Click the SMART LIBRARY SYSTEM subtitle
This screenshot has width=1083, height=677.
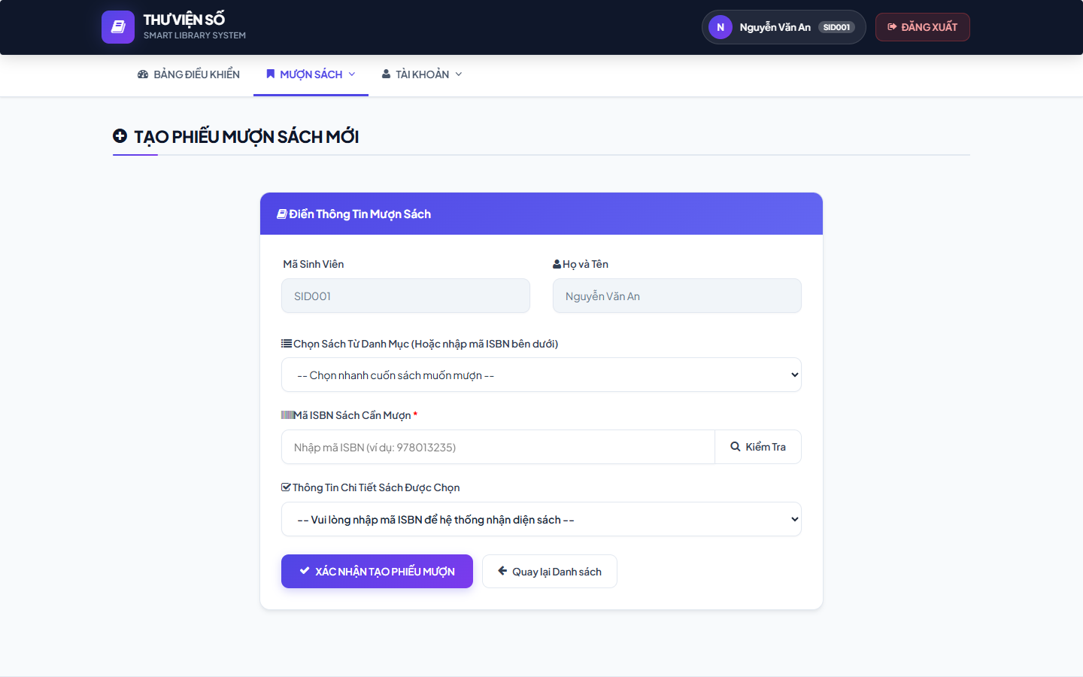tap(195, 35)
